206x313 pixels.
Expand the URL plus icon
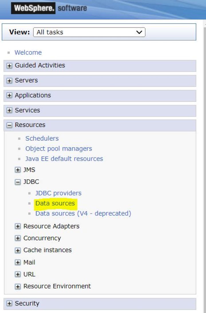(18, 274)
